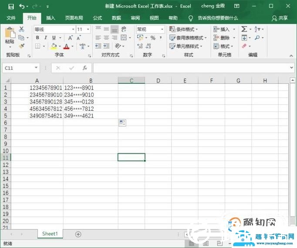297x248 pixels.
Task: Add a new sheet with plus icon
Action: coord(78,234)
